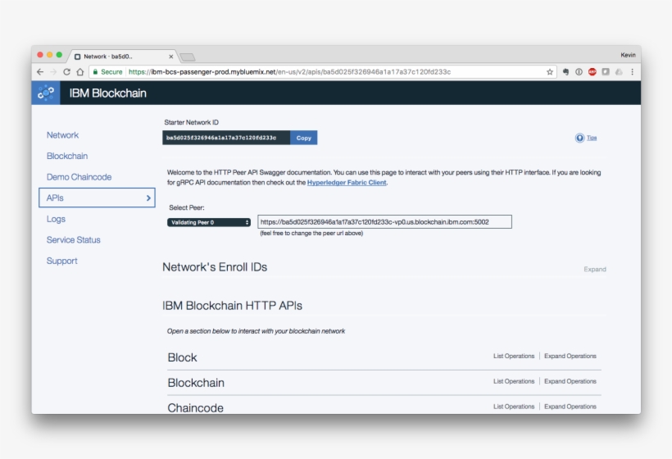Click the gray square extension icon
This screenshot has width=672, height=459.
point(606,72)
